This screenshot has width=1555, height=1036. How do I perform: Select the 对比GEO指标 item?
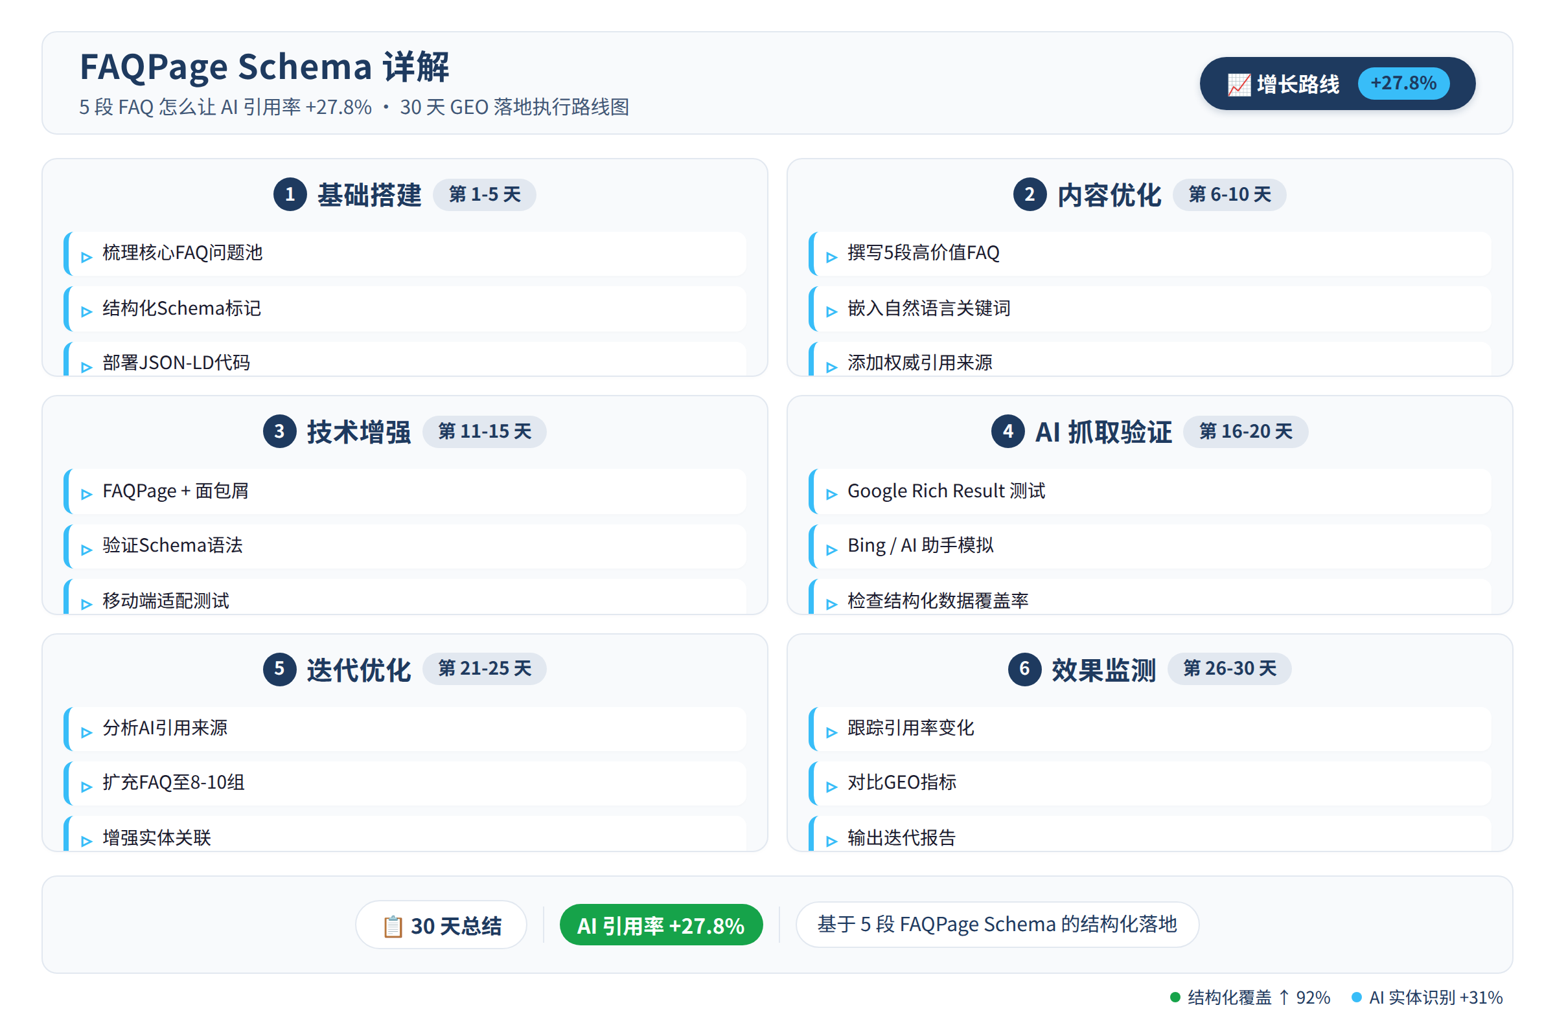point(1149,783)
